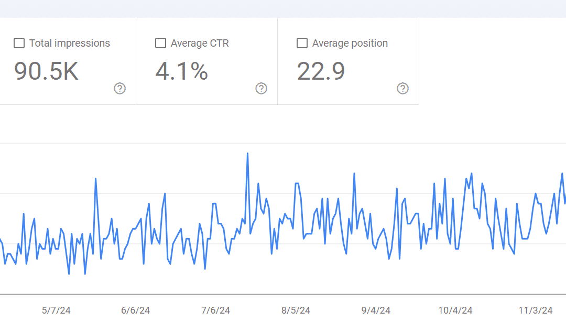Click the Average position label
Viewport: 566px width, 333px height.
click(350, 44)
